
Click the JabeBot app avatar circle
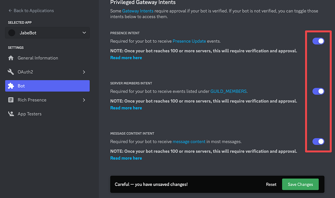[x=12, y=33]
